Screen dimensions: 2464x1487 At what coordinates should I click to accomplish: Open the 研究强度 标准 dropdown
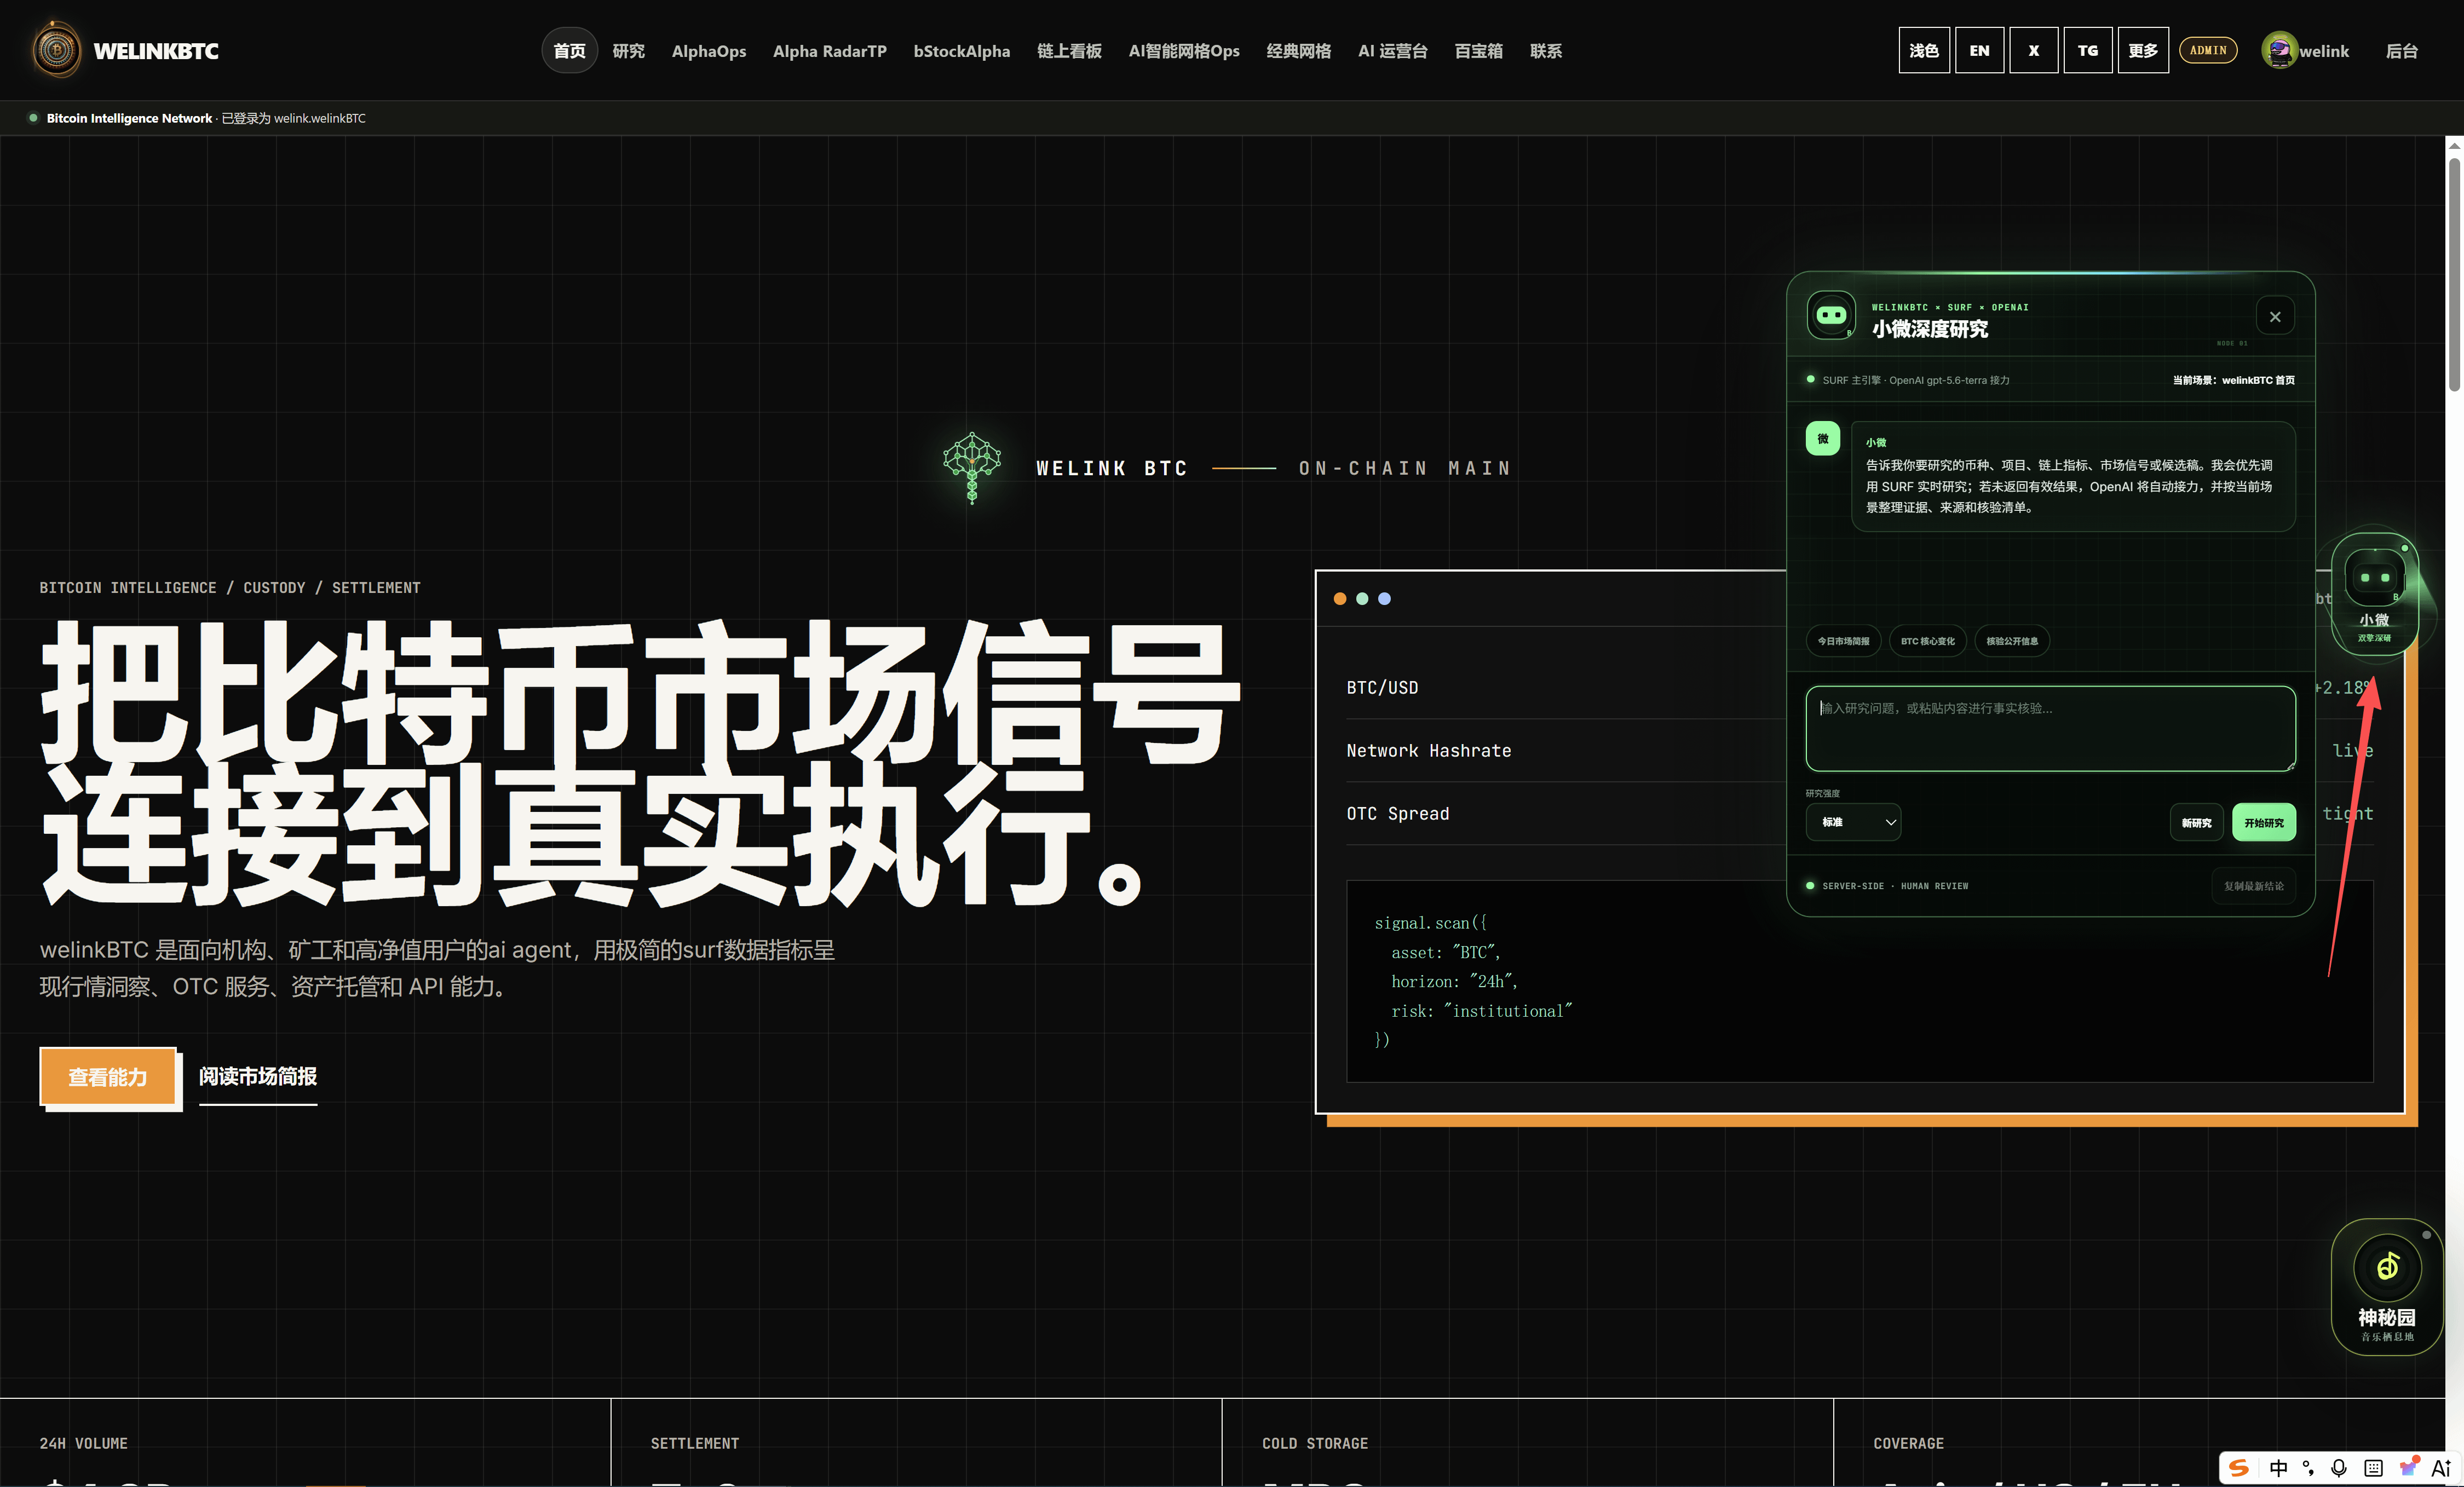click(x=1852, y=822)
